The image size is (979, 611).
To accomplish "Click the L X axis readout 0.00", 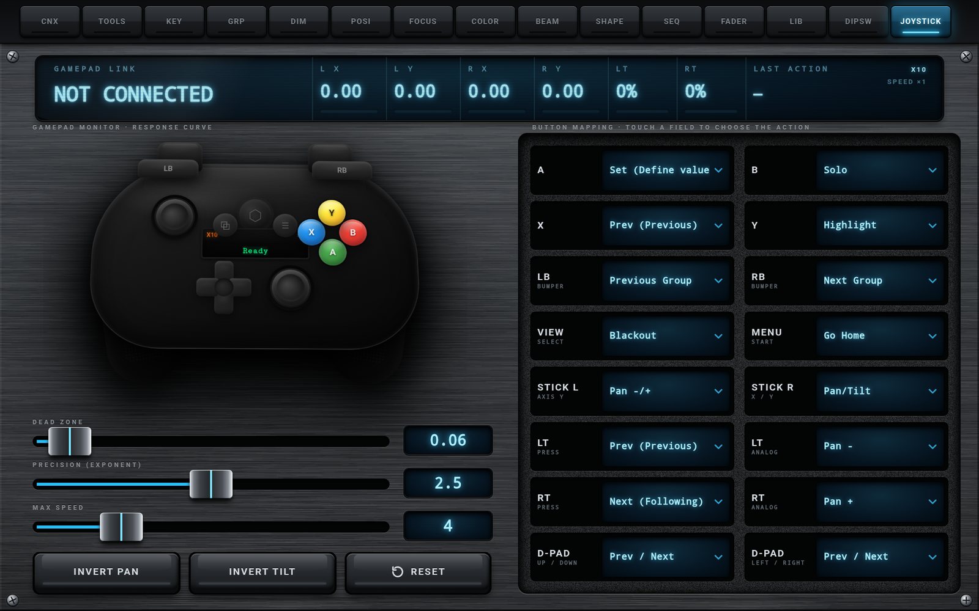I will pyautogui.click(x=341, y=92).
